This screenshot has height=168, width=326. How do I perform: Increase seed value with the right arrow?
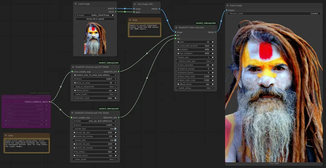[x=213, y=42]
